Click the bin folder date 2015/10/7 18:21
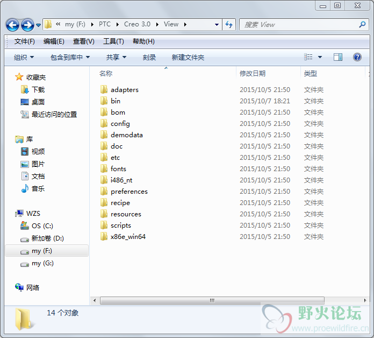Viewport: 374px width, 338px height. coord(265,101)
